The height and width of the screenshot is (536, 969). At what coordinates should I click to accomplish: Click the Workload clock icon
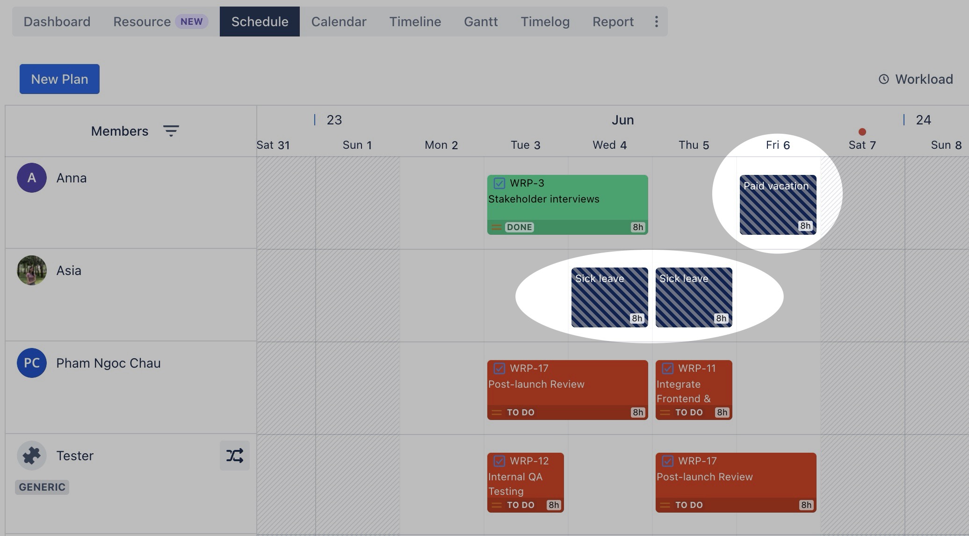pos(883,79)
